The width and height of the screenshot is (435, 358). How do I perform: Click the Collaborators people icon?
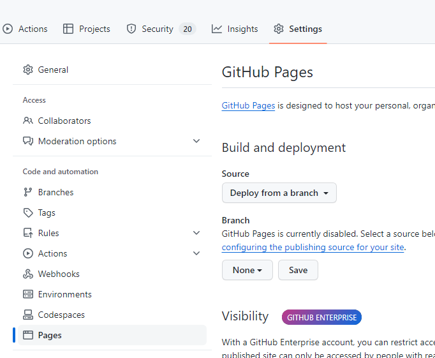coord(28,121)
